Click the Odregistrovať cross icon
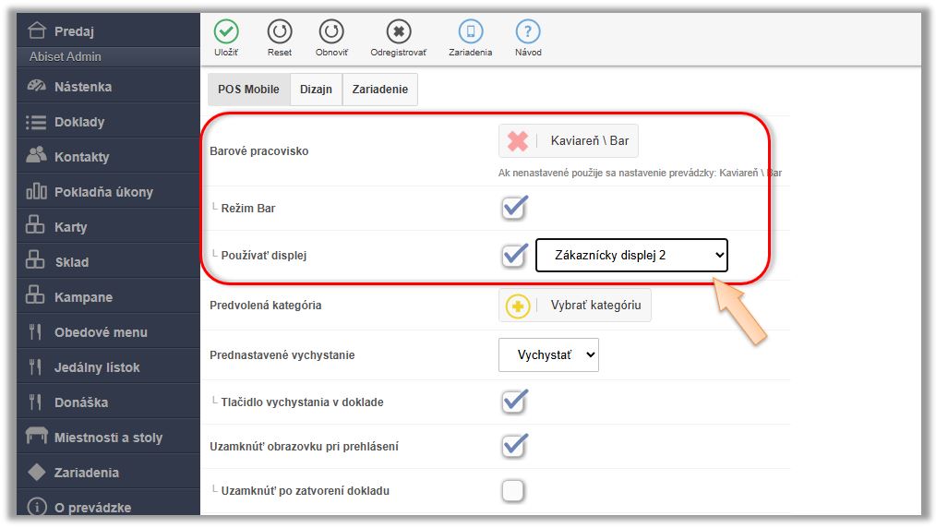936x528 pixels. coord(398,32)
